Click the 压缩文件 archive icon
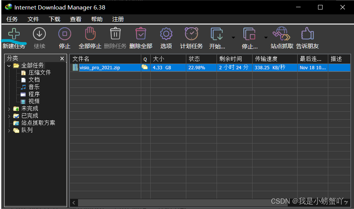 point(23,73)
